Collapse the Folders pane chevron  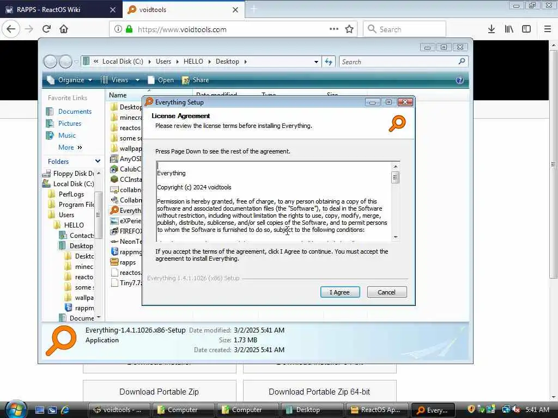[98, 161]
